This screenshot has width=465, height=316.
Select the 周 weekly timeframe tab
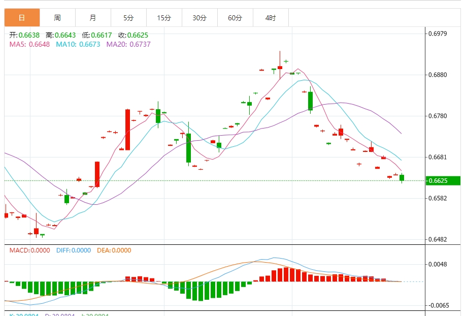pos(57,18)
